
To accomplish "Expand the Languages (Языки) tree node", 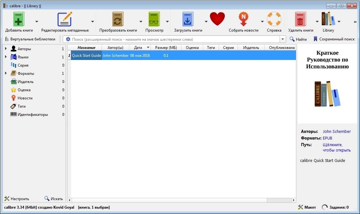I will tap(6, 57).
